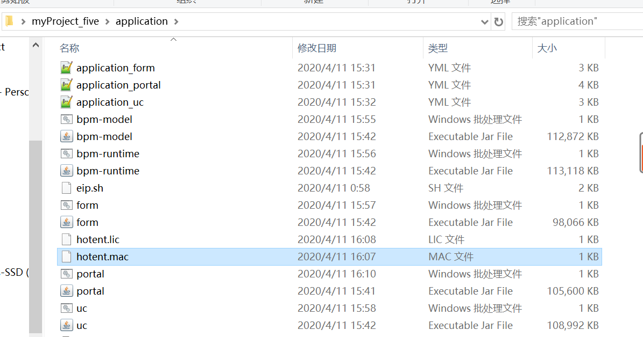Select the hotent.lic file icon
The image size is (643, 337).
click(66, 239)
